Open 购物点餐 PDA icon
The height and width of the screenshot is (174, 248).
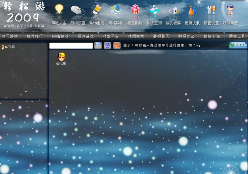[x=97, y=10]
